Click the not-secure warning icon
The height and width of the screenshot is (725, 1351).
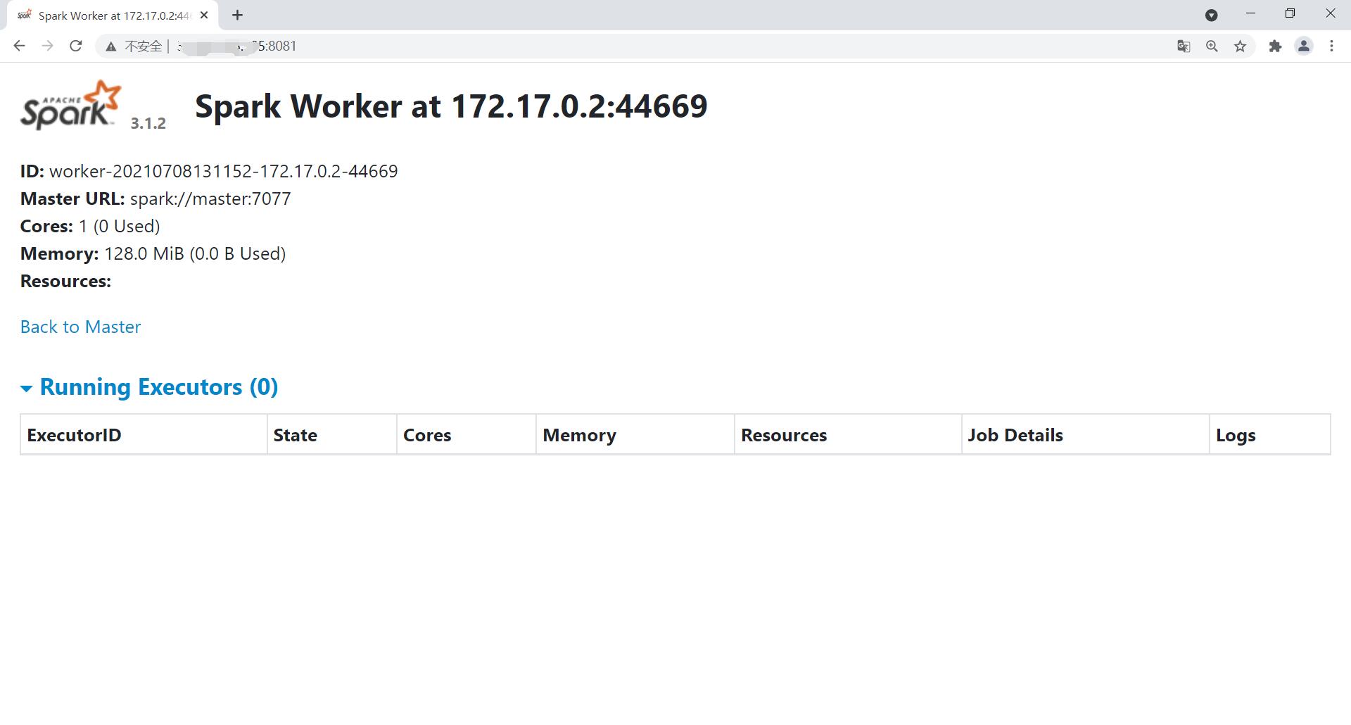(110, 46)
